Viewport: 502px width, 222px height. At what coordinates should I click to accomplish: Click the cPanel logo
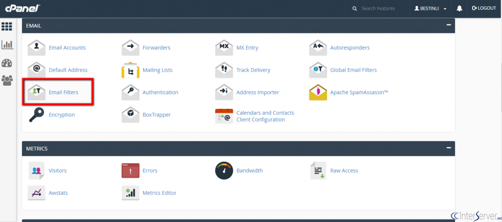coord(23,8)
